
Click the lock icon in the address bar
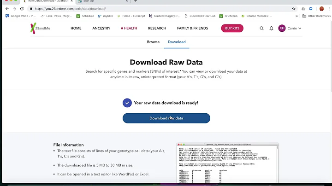tap(31, 9)
